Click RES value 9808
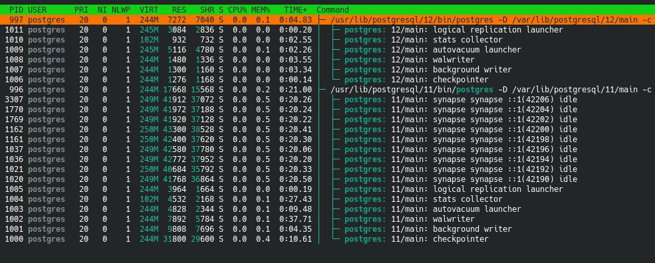The image size is (655, 263). pos(177,229)
